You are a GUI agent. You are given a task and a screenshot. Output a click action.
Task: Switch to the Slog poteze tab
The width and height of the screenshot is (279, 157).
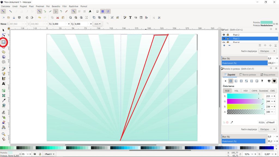coord(268,75)
